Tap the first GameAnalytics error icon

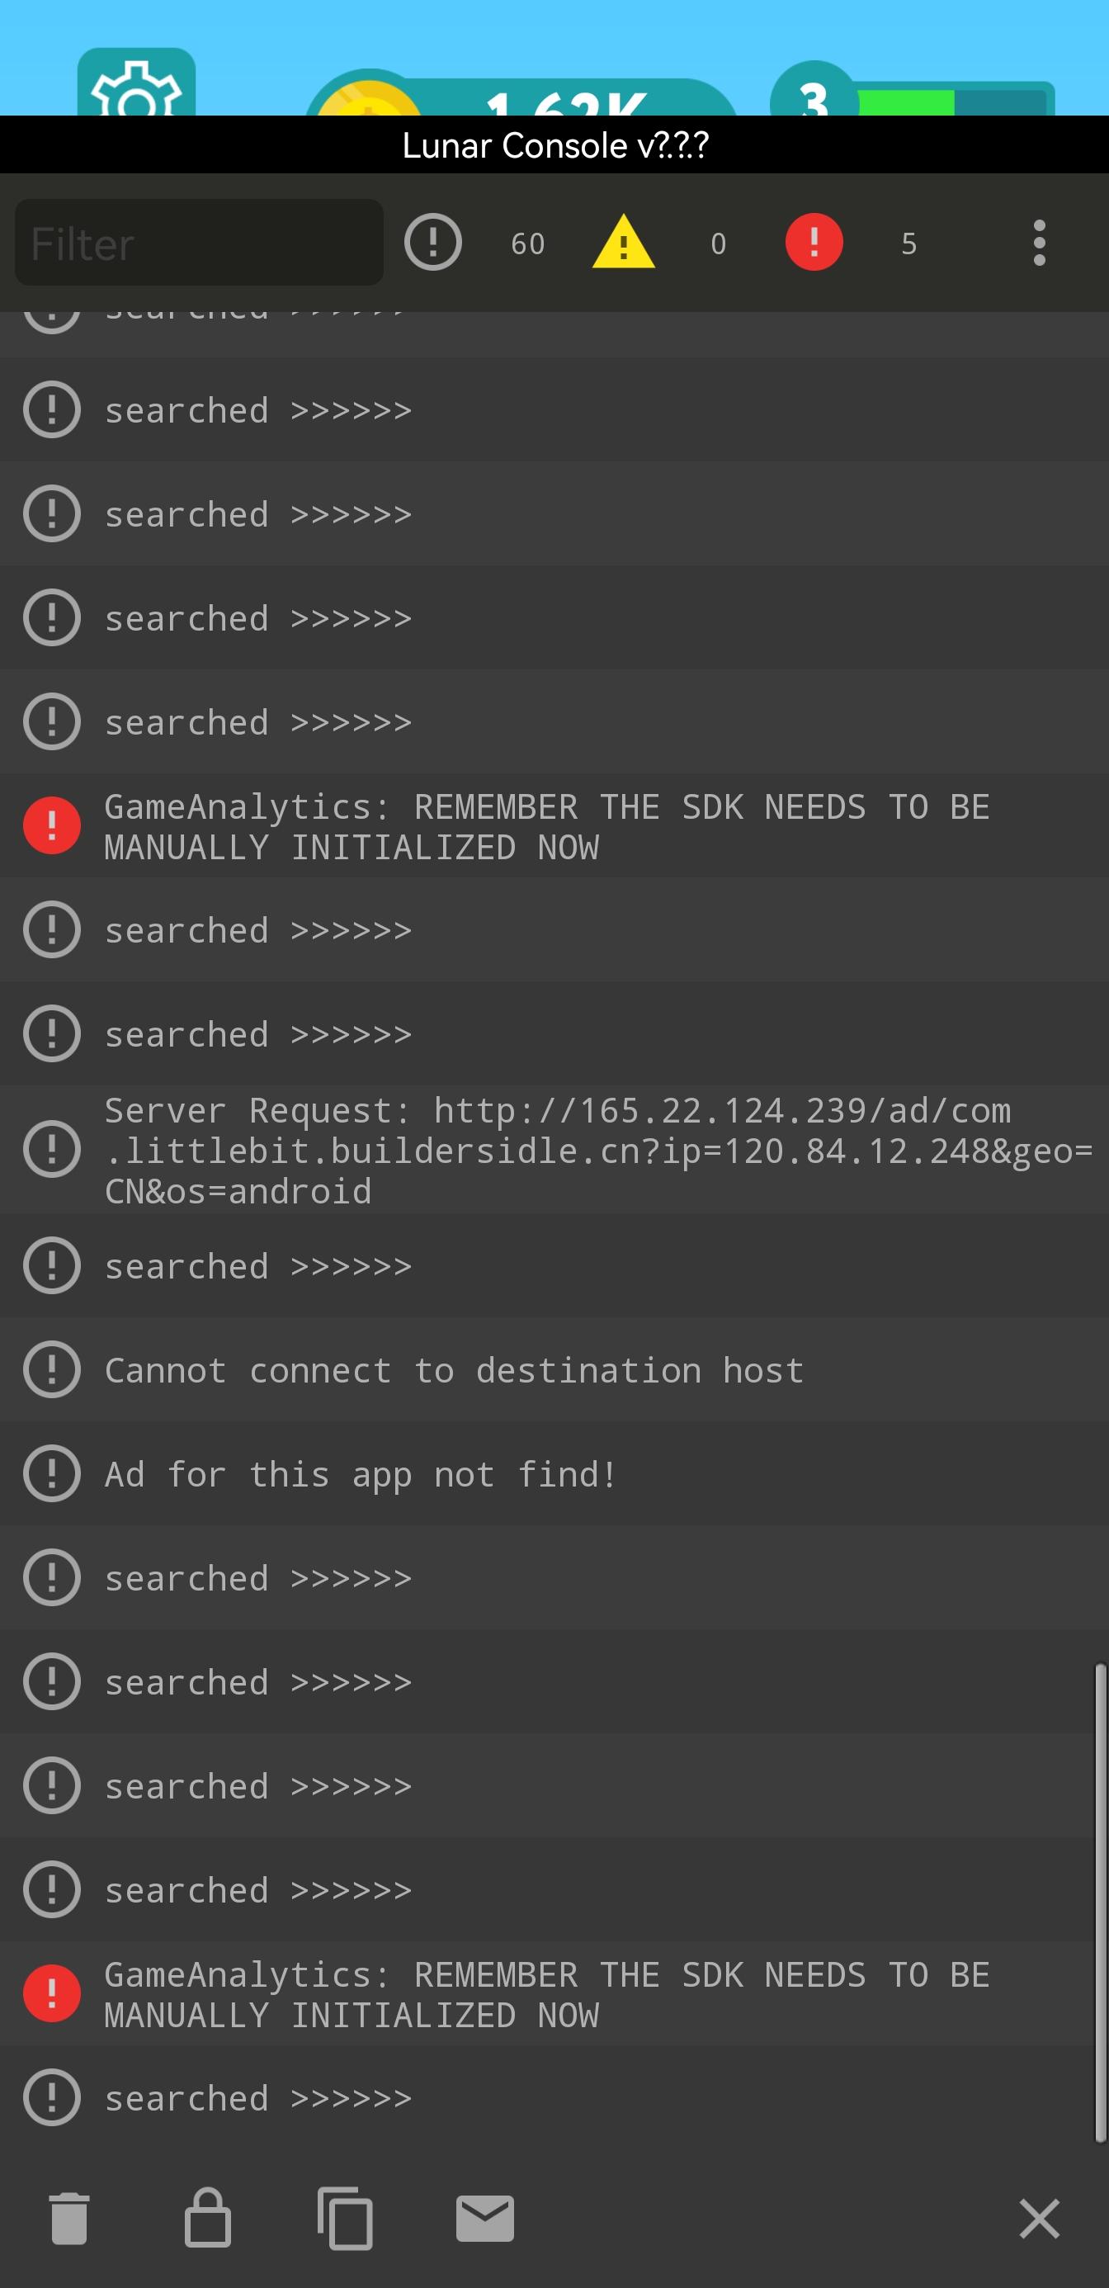pos(51,826)
